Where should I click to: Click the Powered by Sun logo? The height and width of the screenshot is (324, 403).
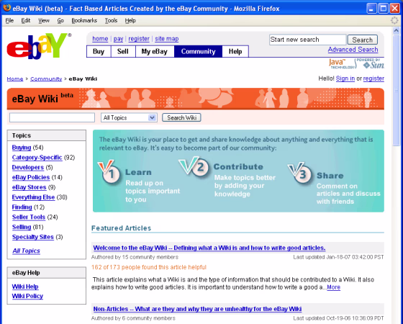click(370, 63)
